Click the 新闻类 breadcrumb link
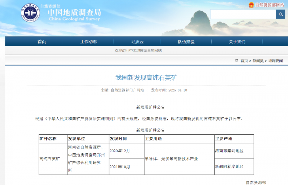 [258, 61]
